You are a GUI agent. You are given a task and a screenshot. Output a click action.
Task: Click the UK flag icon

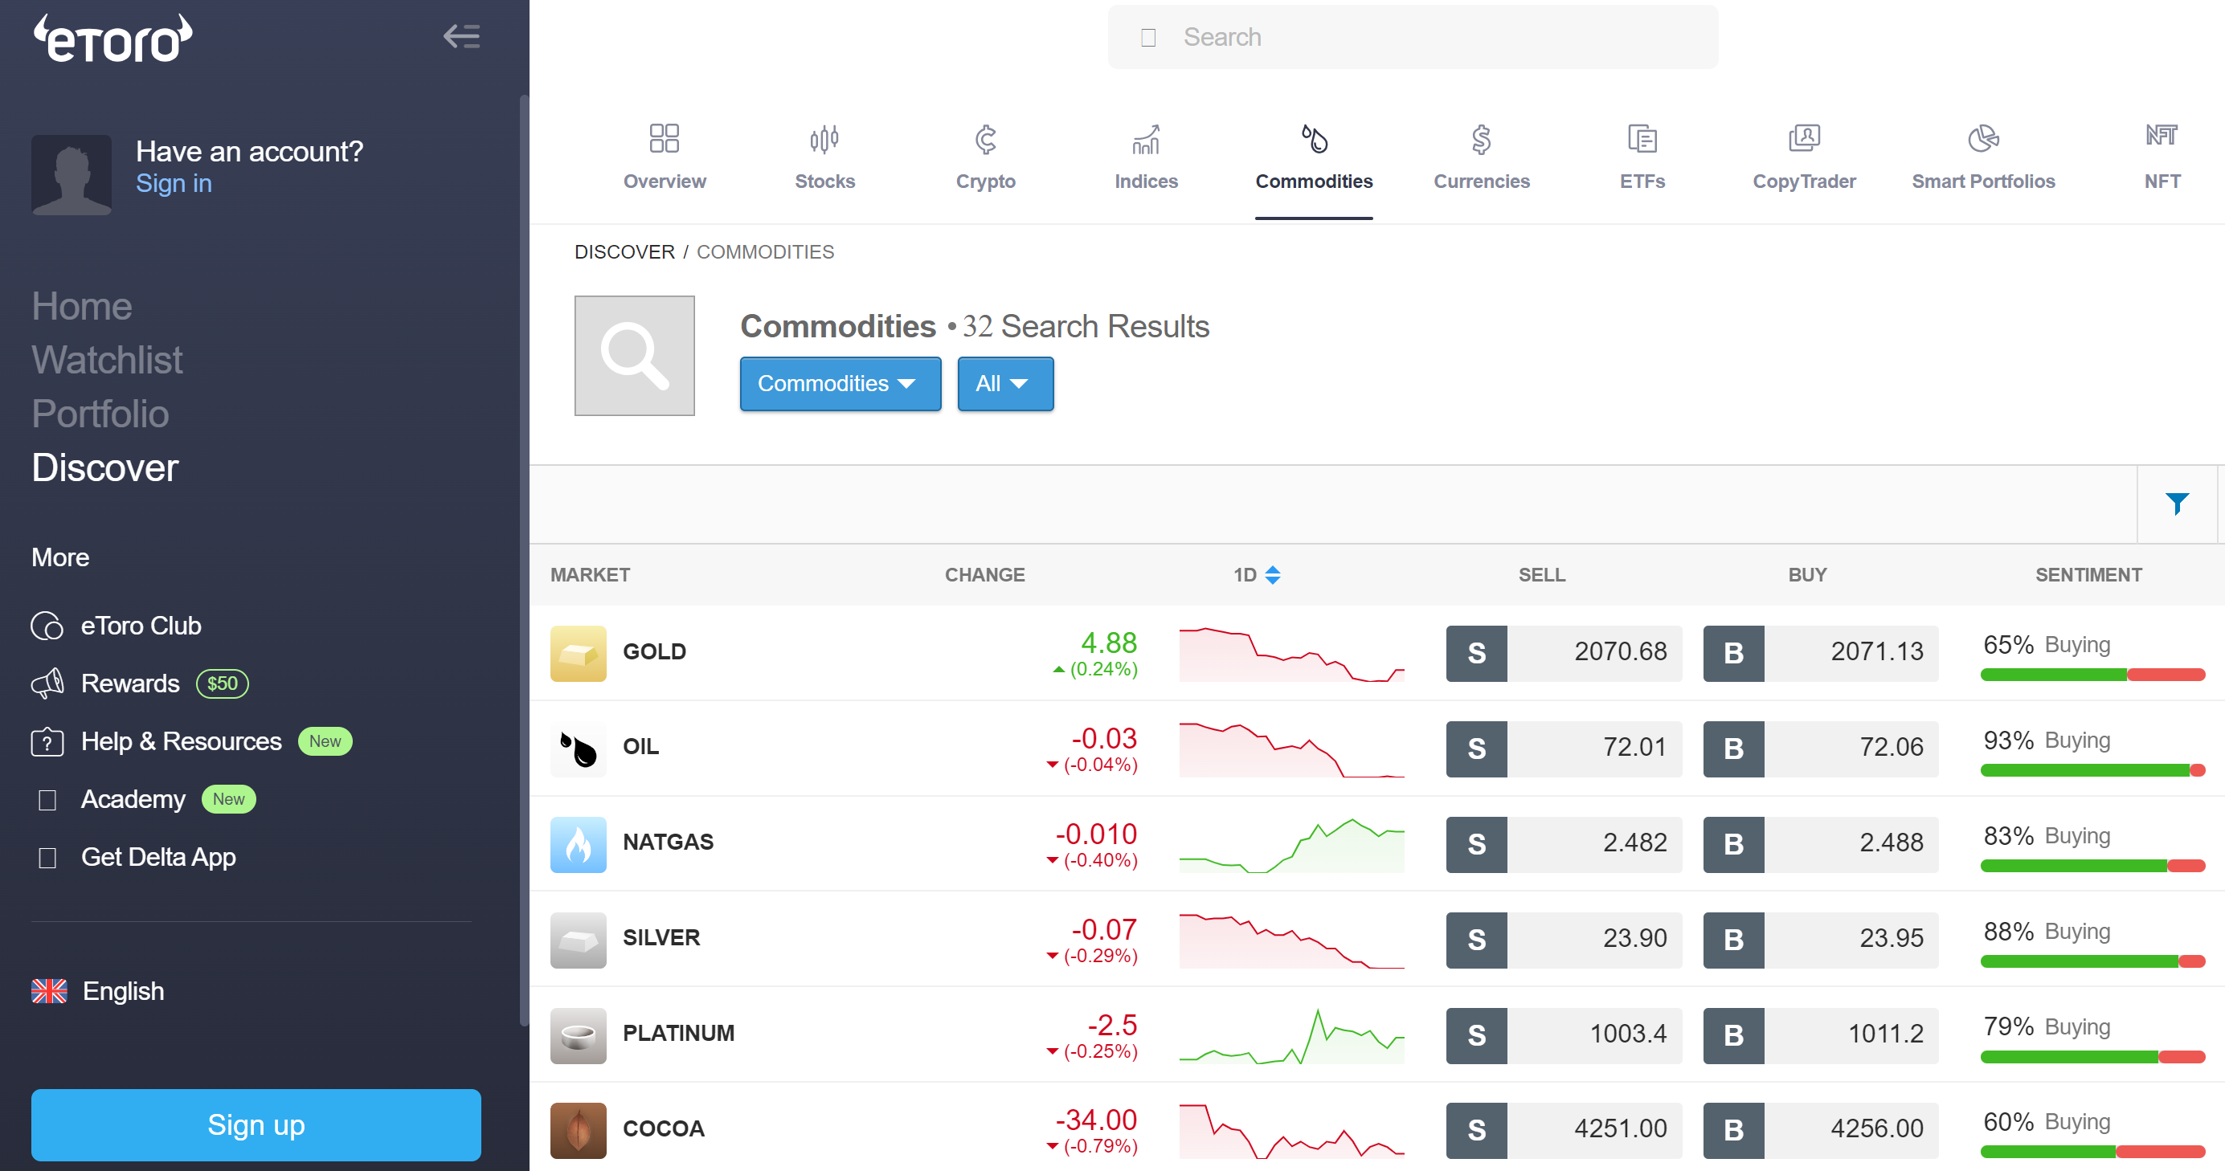point(49,990)
